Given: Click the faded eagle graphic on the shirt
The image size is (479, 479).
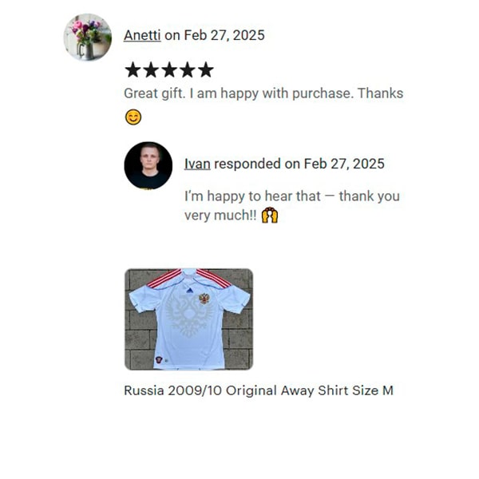Looking at the screenshot, I should pos(188,316).
